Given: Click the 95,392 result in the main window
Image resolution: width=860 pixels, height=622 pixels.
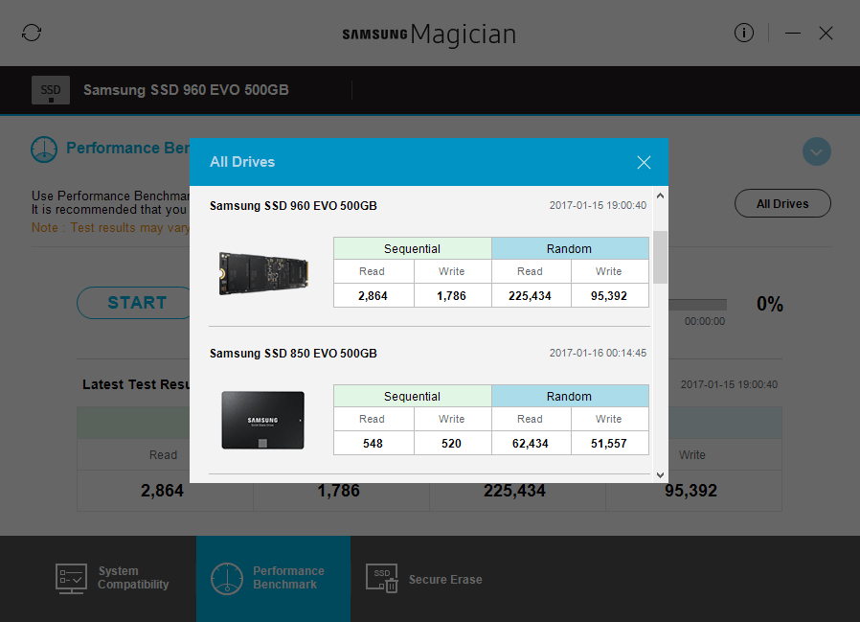Looking at the screenshot, I should 691,491.
